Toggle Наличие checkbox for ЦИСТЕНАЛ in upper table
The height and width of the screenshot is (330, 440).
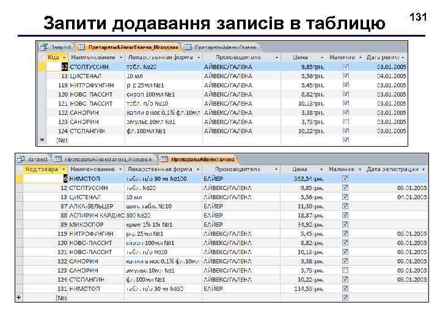tap(346, 76)
